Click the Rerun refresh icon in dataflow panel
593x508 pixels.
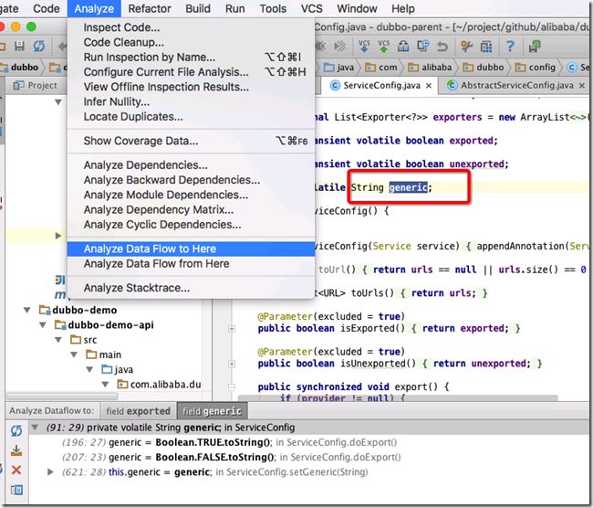16,430
